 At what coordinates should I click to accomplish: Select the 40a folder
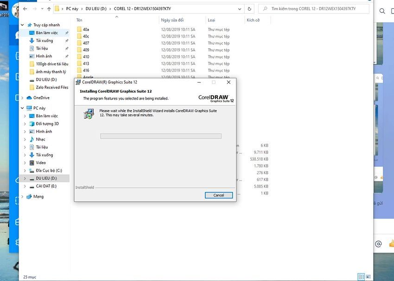click(x=86, y=29)
